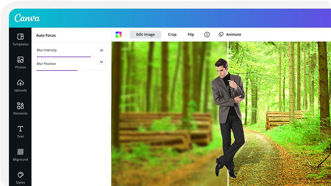The image size is (331, 186).
Task: Edit the Blur Position value field showing 34
Action: click(101, 62)
